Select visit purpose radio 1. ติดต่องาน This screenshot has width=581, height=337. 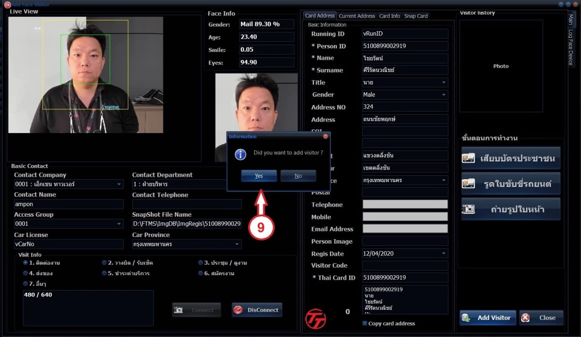coord(26,263)
